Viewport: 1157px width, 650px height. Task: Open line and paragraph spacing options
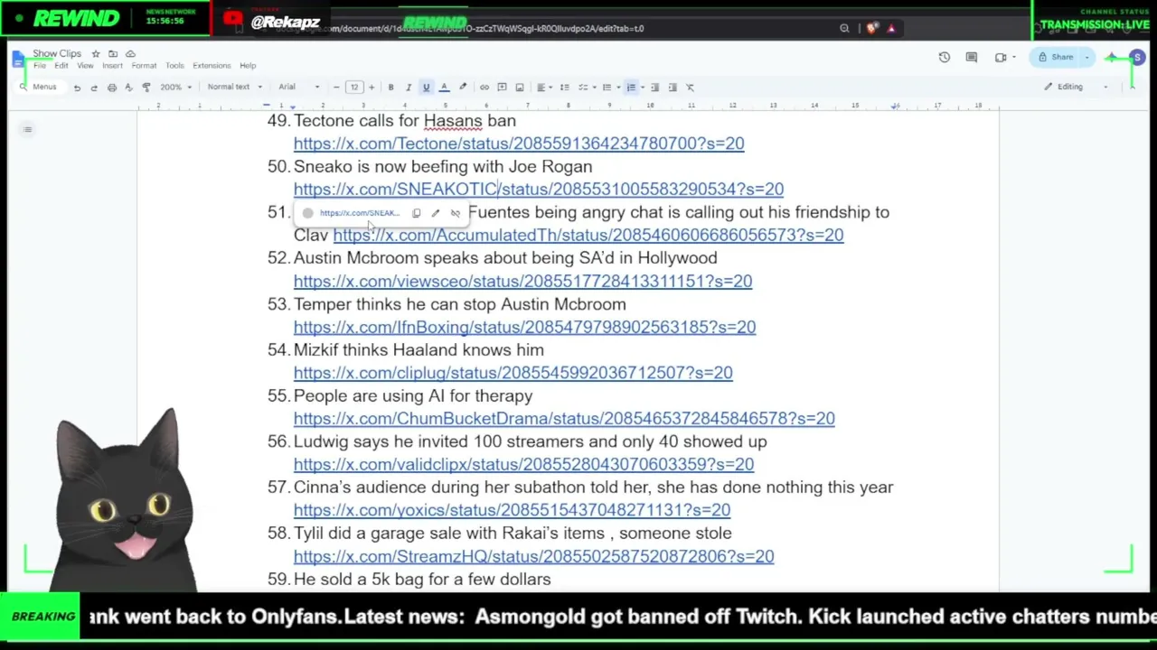click(565, 88)
